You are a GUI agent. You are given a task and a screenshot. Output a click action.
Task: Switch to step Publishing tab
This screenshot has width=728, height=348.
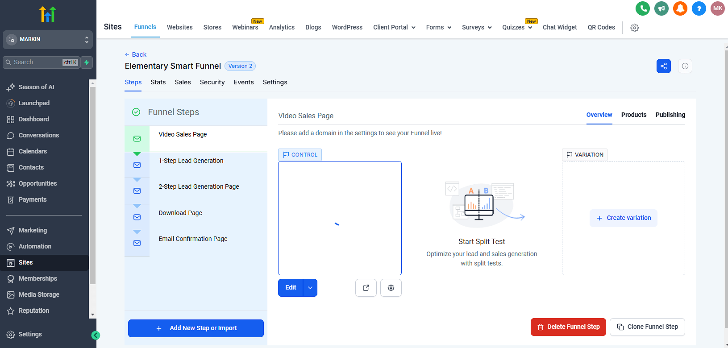point(670,115)
